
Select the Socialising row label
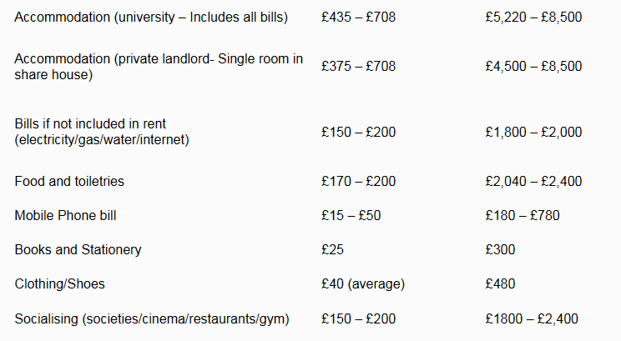pyautogui.click(x=158, y=318)
